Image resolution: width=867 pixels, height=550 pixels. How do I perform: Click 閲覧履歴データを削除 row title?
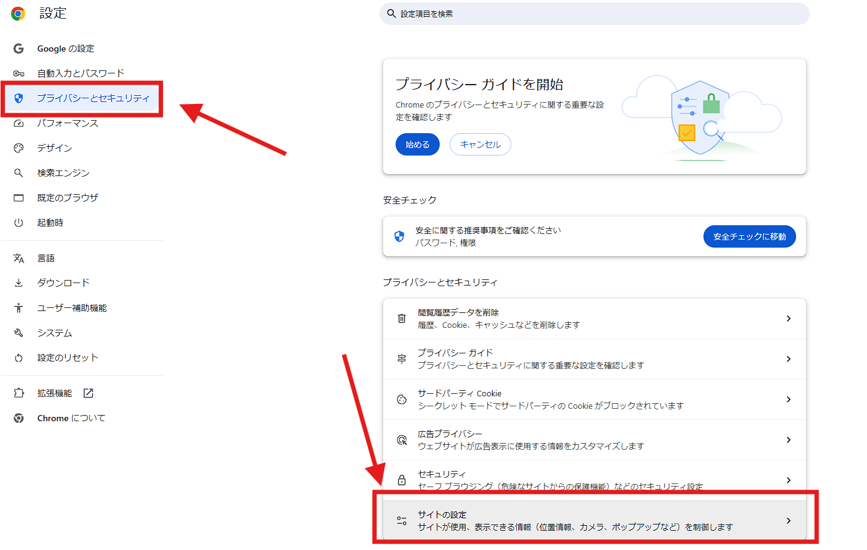pyautogui.click(x=458, y=312)
